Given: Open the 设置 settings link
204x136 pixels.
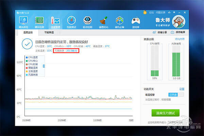Looking at the screenshot, I should click(x=182, y=89).
